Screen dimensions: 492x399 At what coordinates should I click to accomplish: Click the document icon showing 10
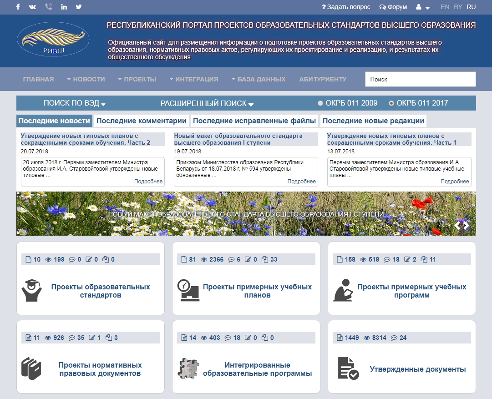point(29,259)
